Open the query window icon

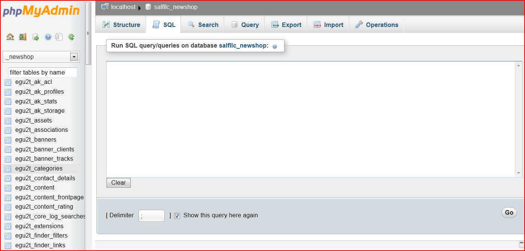click(36, 37)
